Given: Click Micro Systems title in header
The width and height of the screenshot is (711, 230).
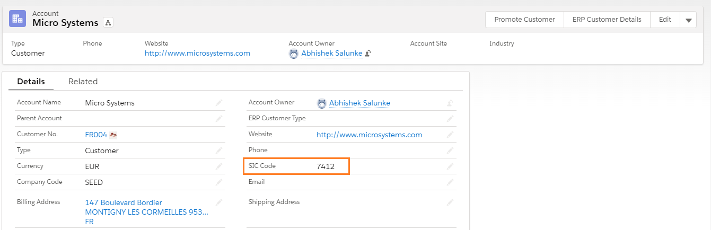Looking at the screenshot, I should pos(65,23).
